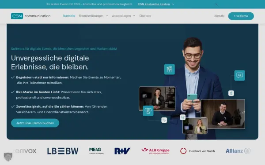265x165 pixels.
Task: Click the checkmark beside Ihre Marke im besten Licht
Action: point(13,92)
